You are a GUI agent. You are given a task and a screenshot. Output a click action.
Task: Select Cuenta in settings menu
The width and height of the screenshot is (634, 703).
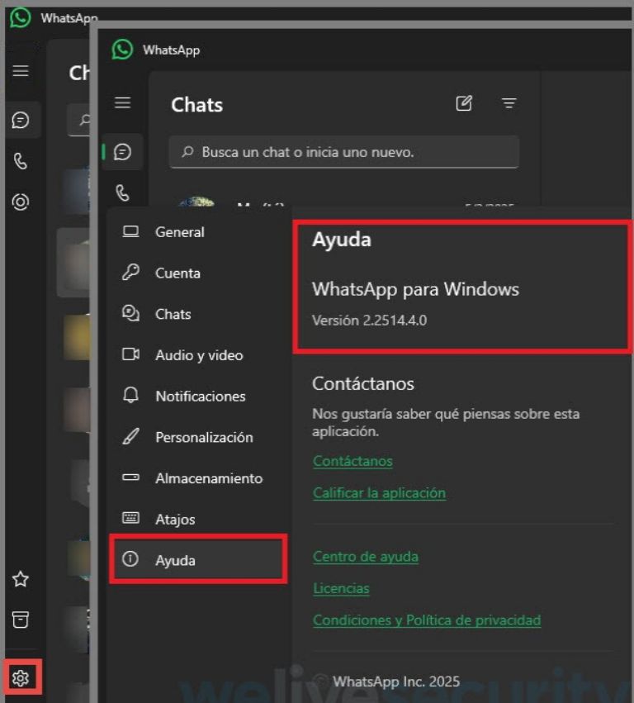point(177,273)
